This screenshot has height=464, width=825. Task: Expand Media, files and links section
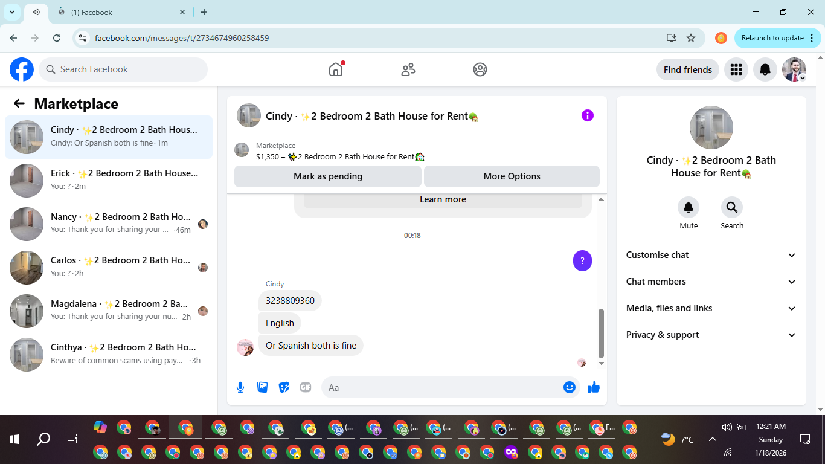point(711,308)
